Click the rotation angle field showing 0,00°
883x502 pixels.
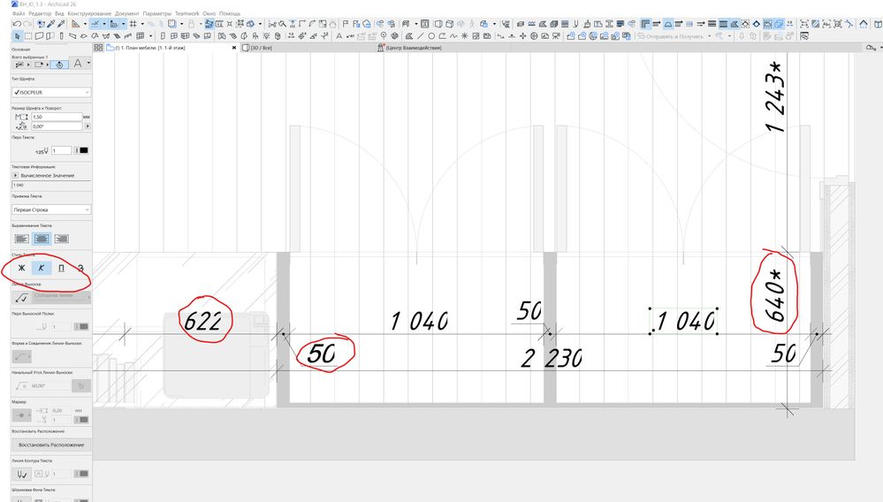pos(57,126)
